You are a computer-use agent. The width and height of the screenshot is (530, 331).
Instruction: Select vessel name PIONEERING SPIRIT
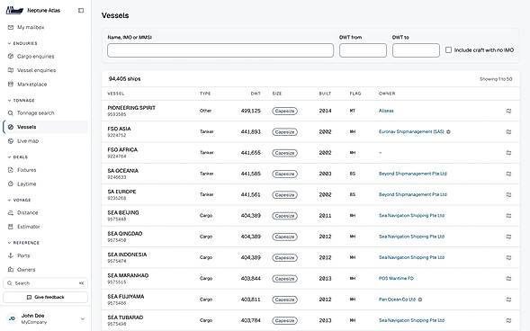pos(131,108)
